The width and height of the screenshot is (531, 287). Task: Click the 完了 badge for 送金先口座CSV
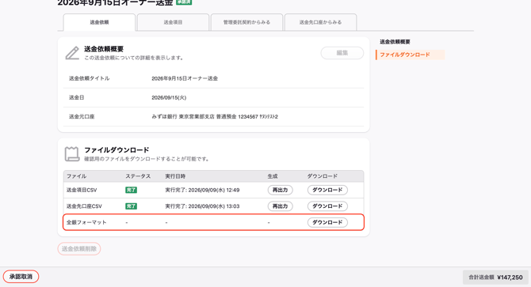[x=131, y=206]
